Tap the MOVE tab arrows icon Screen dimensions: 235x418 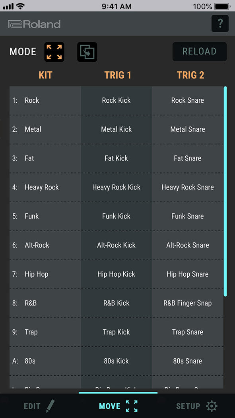[132, 406]
